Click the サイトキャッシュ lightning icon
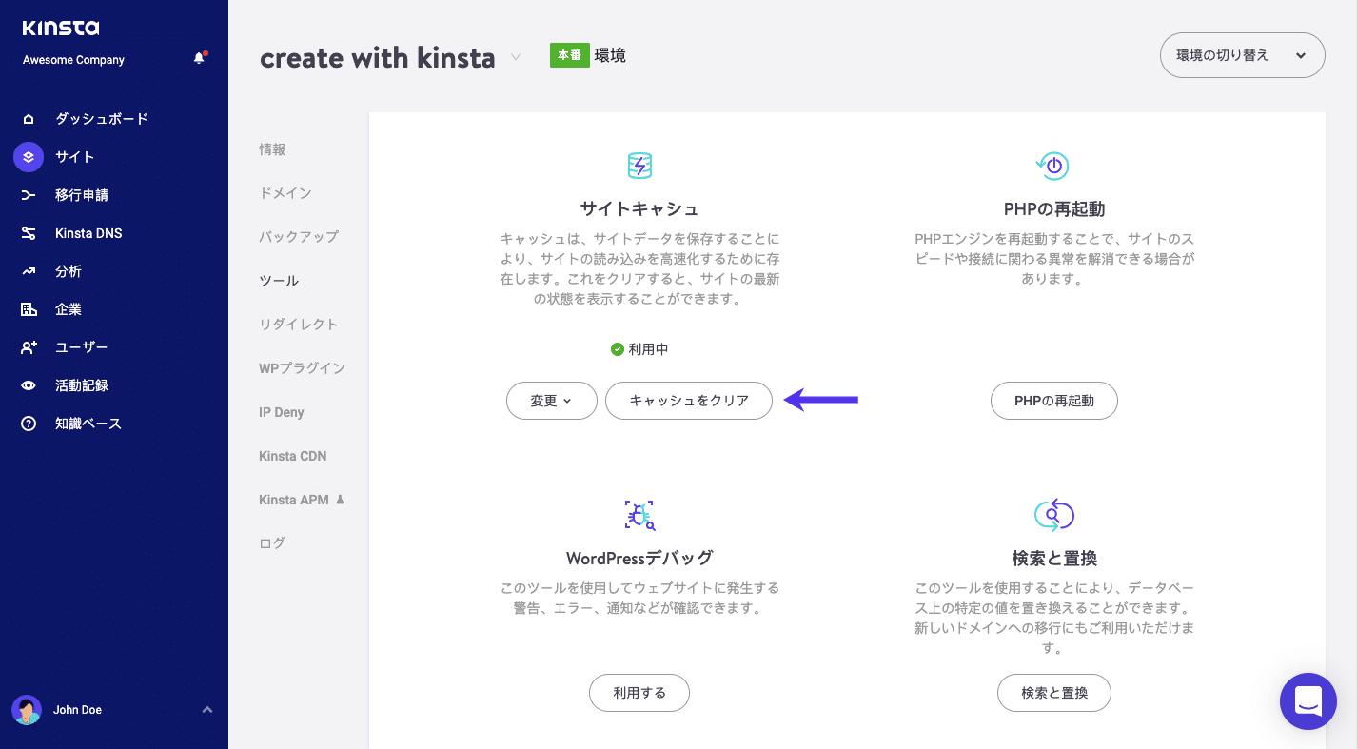 [x=639, y=165]
